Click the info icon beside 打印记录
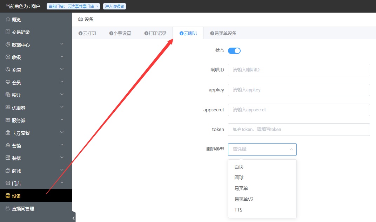376x222 pixels. tap(146, 33)
